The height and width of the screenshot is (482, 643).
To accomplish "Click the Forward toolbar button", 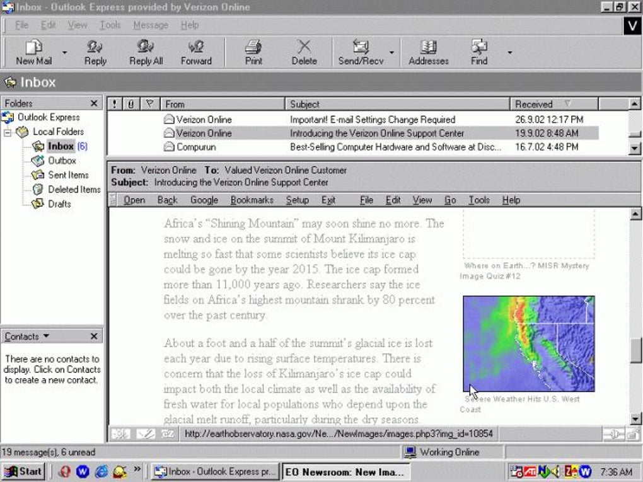I will coord(196,52).
